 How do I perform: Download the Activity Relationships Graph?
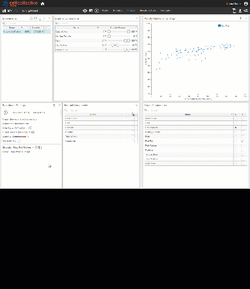(240, 18)
